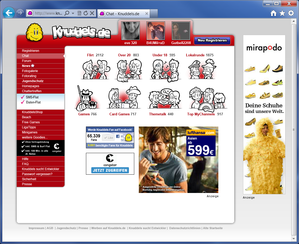299x244 pixels.
Task: Go back with the browser back arrow
Action: point(9,13)
